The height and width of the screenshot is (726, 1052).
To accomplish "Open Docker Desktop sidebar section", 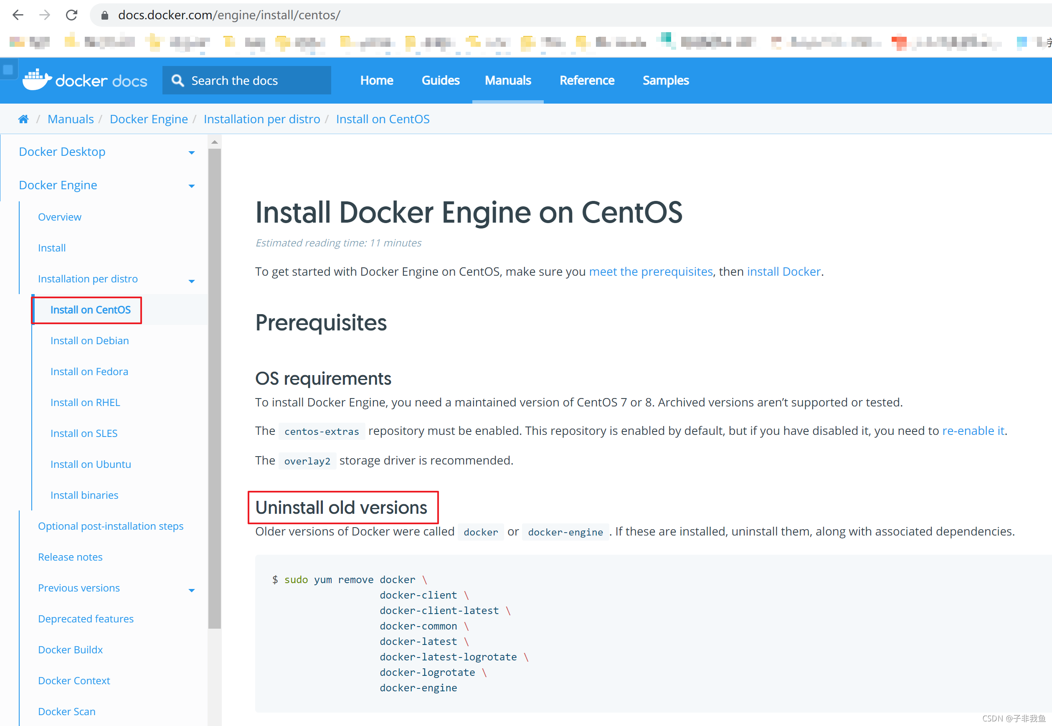I will coord(62,152).
